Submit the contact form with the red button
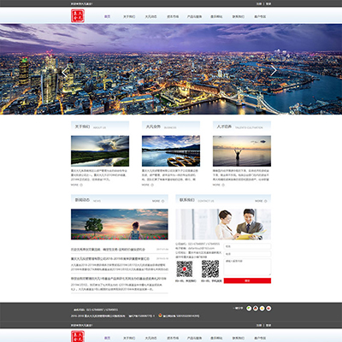This screenshot has height=342, width=342. tap(247, 280)
